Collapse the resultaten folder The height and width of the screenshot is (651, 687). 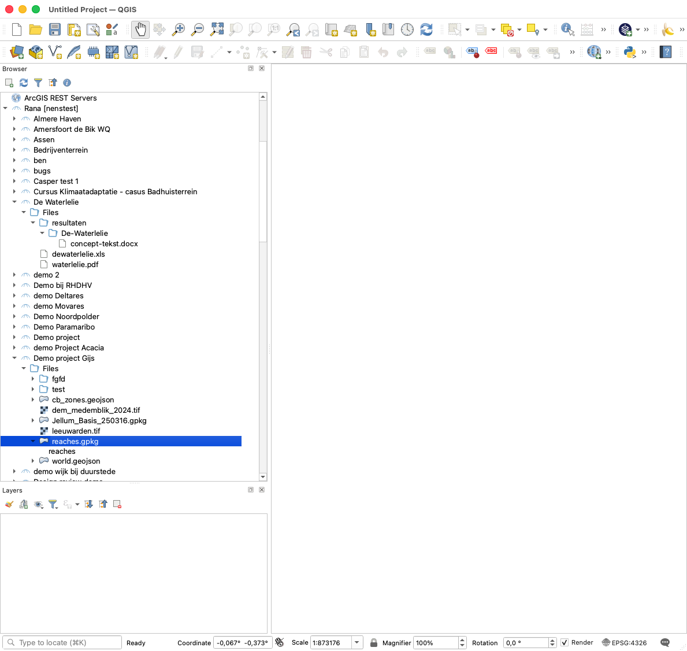33,223
